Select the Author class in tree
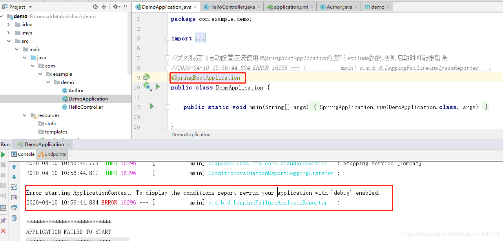Screen dimensions: 503x241 (x=73, y=90)
